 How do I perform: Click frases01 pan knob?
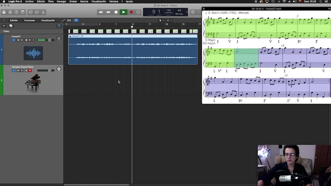point(59,39)
